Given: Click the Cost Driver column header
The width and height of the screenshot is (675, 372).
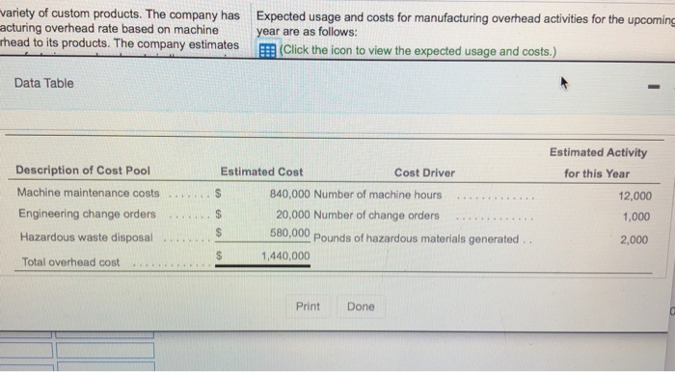Looking at the screenshot, I should (x=424, y=173).
